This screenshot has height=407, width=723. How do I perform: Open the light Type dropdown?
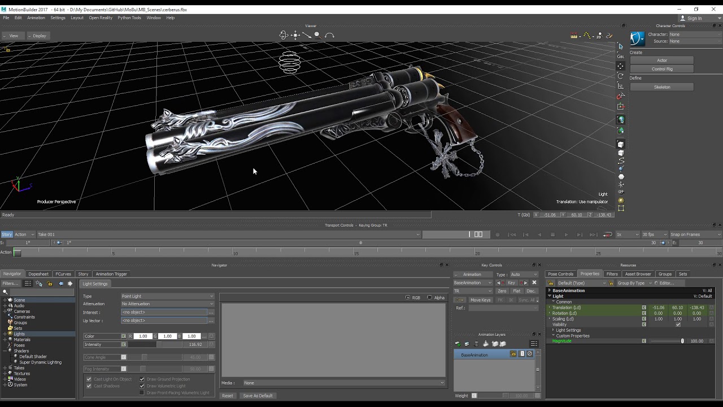coord(168,296)
